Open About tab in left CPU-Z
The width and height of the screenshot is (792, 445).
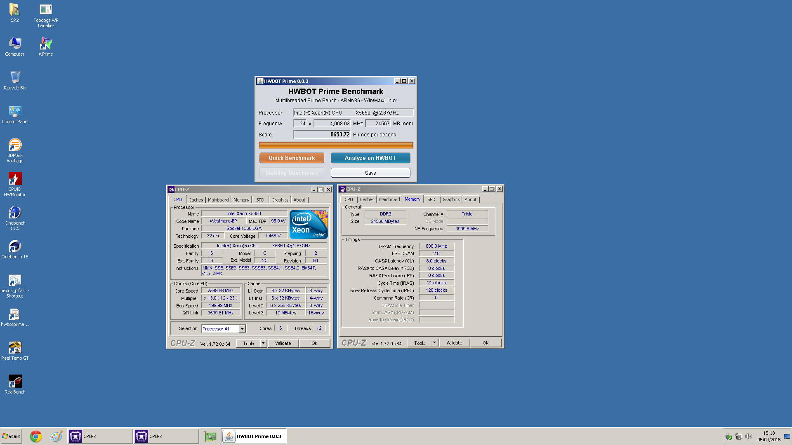click(299, 200)
